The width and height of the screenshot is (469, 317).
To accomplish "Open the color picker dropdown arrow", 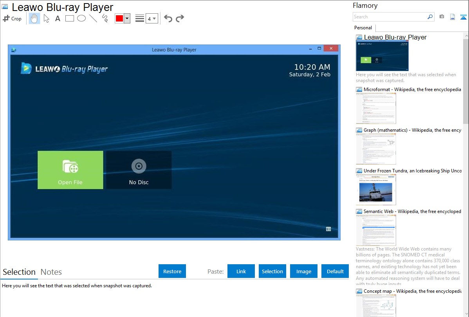I will pyautogui.click(x=127, y=18).
